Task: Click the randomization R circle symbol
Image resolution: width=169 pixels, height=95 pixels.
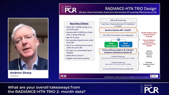Action: (x=118, y=40)
